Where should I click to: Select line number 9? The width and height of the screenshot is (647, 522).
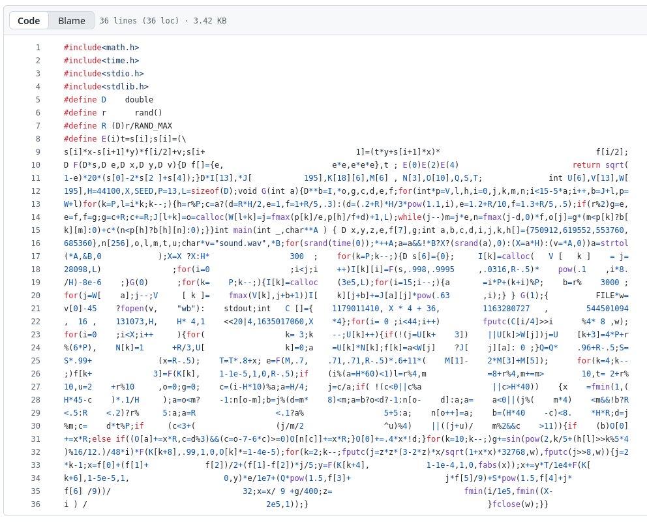pyautogui.click(x=38, y=152)
